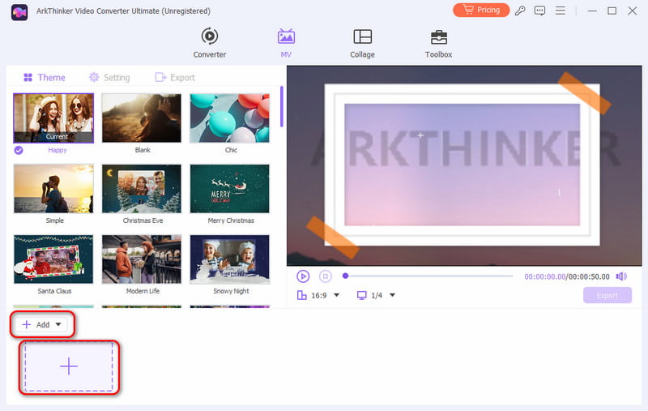Click the dashed add-media placeholder
The height and width of the screenshot is (411, 648).
(x=69, y=366)
